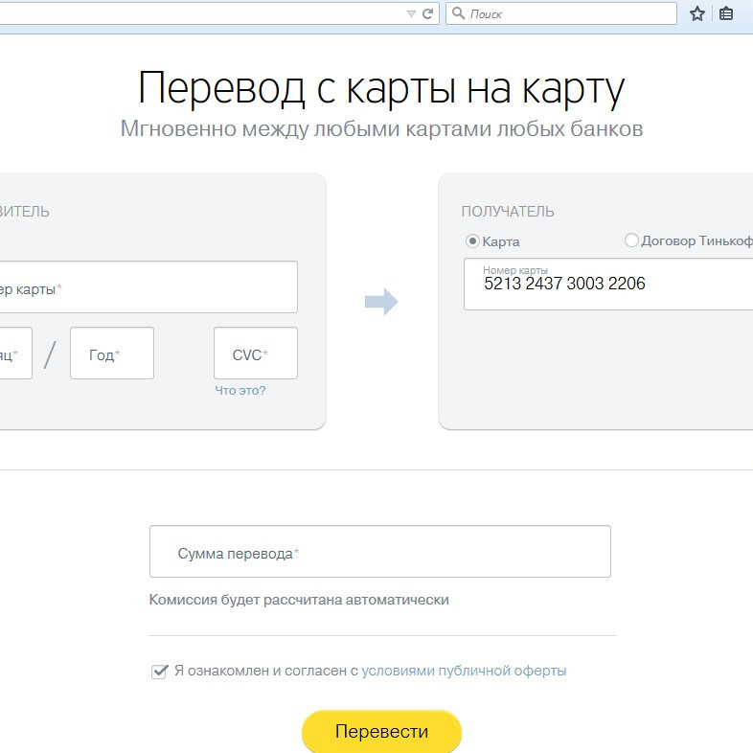Image resolution: width=753 pixels, height=753 pixels.
Task: Open the bookmarks list icon
Action: click(x=725, y=13)
